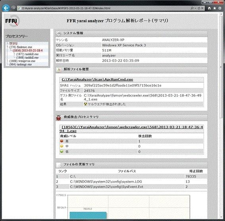Select (1868) taskkill.exe tree item
225x221 pixels.
click(27, 58)
